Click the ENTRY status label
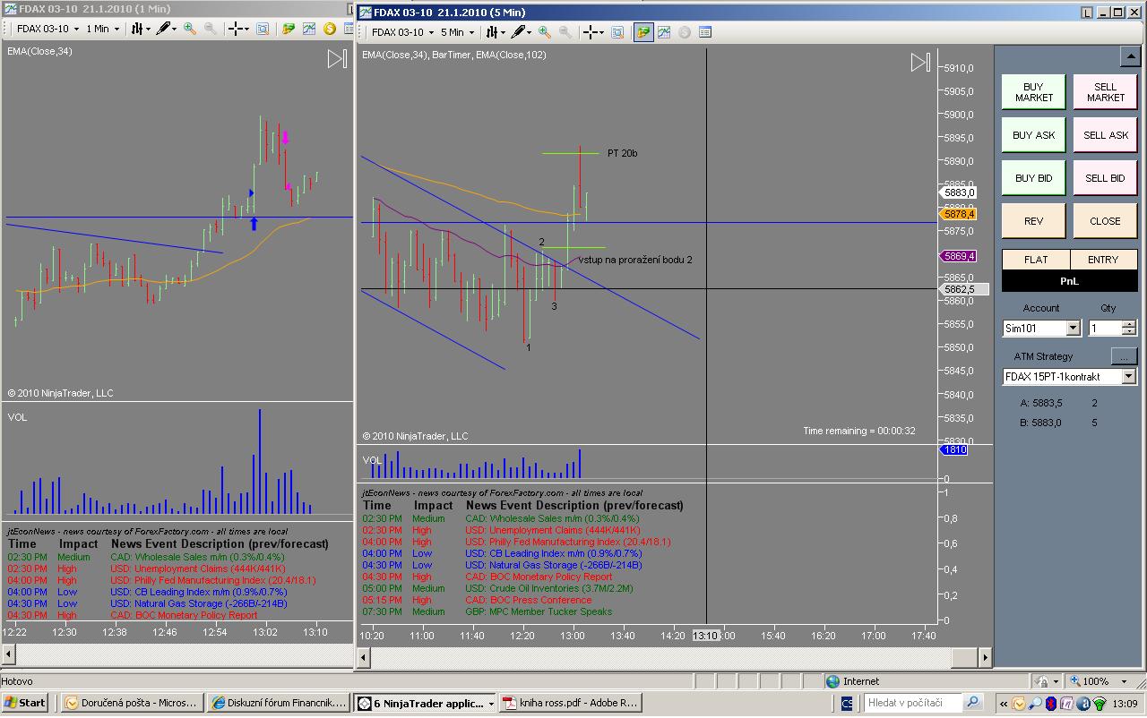Image resolution: width=1147 pixels, height=718 pixels. (1103, 260)
